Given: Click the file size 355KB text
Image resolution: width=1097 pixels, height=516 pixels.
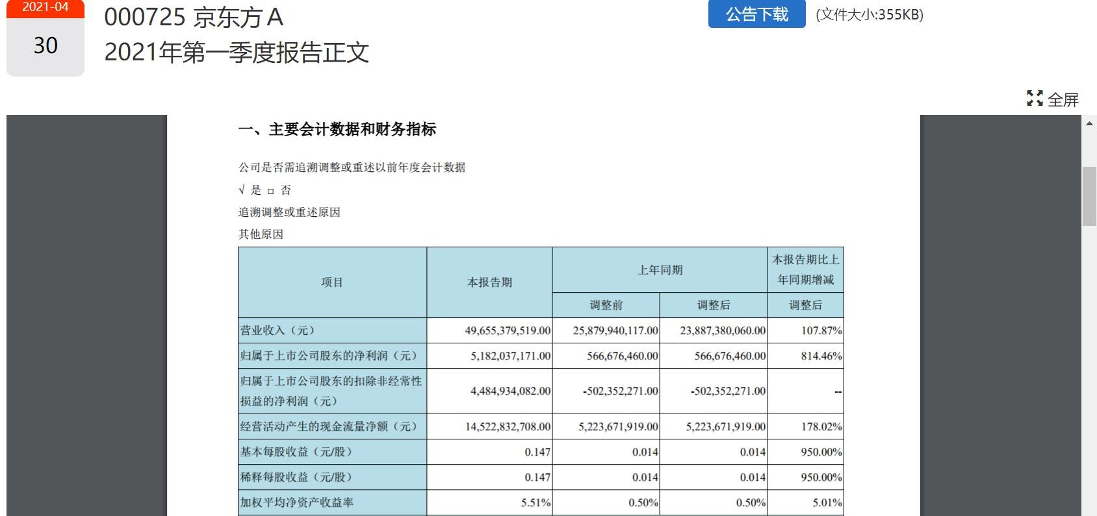Looking at the screenshot, I should point(870,15).
